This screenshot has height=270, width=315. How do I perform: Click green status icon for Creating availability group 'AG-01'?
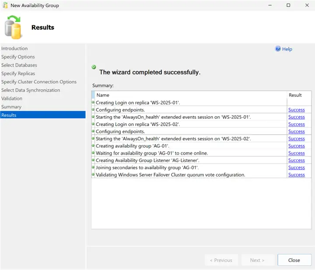pos(93,146)
